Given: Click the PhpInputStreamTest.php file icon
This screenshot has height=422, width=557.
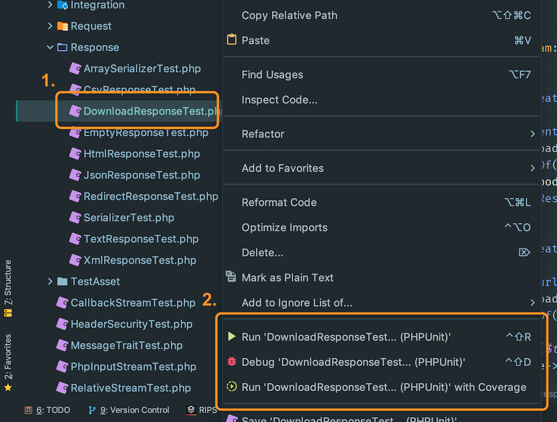Looking at the screenshot, I should (62, 367).
